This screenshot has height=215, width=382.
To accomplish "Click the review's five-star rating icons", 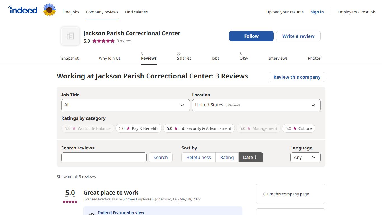I will point(70,202).
